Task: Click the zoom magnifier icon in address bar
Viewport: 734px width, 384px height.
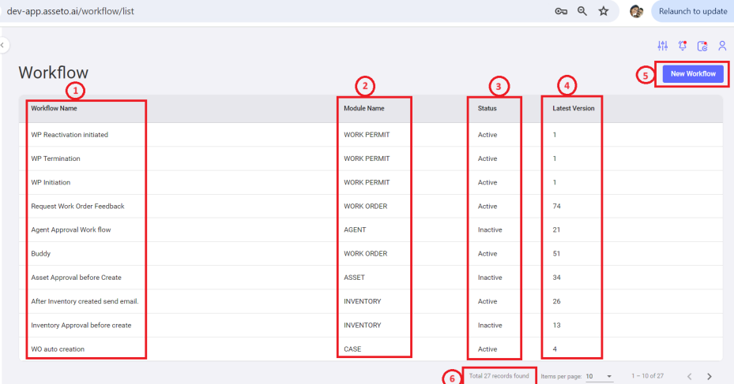Action: click(582, 11)
